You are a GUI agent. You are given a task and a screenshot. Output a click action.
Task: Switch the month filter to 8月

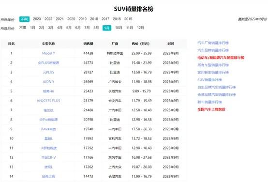(96, 28)
